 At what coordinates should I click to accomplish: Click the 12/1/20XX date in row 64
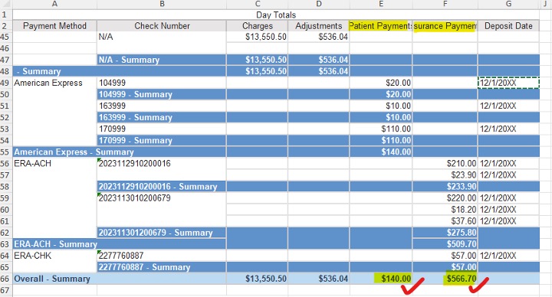click(x=508, y=256)
